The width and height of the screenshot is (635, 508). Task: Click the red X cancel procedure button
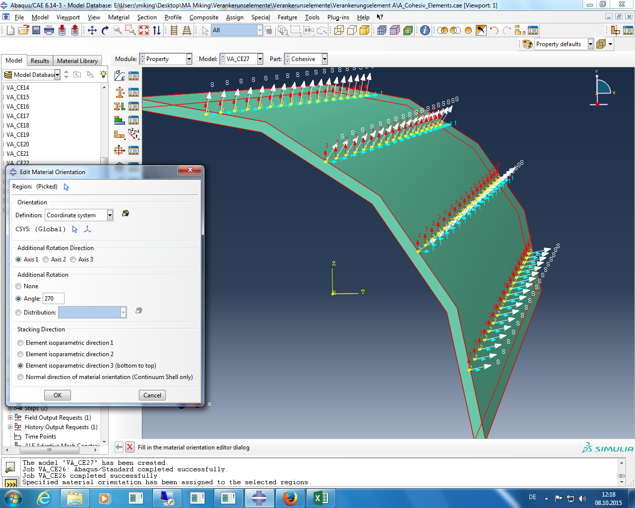[129, 447]
